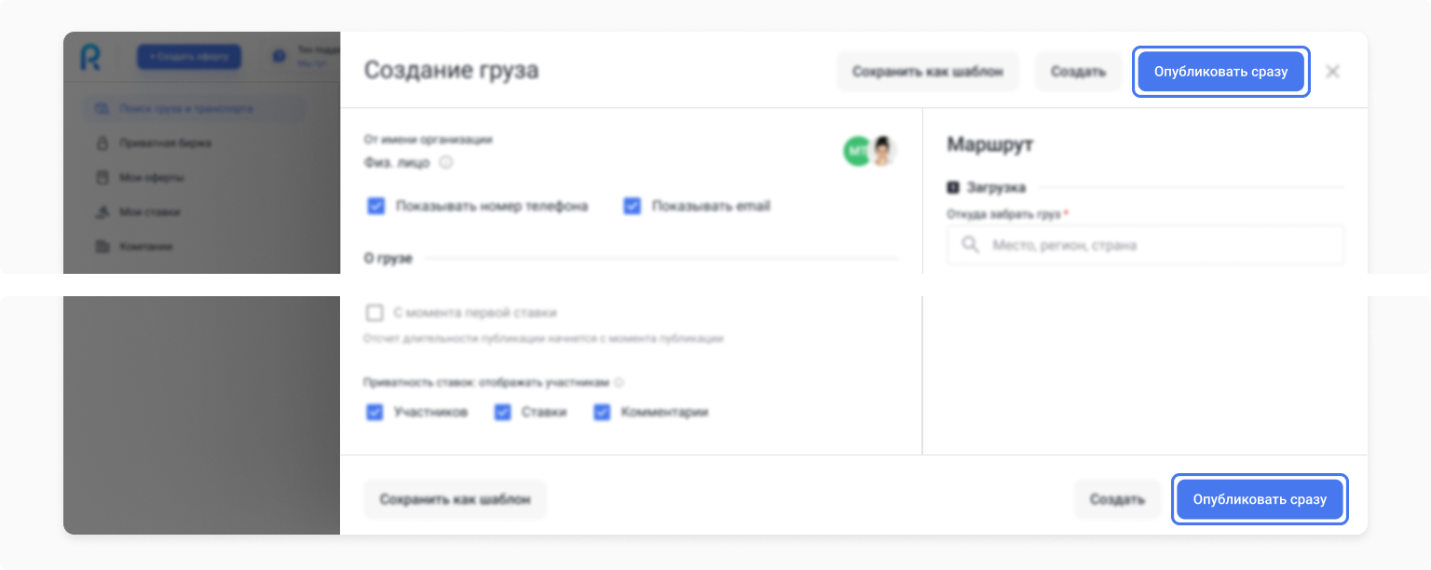Click Сохранить как шаблон in the footer

(x=455, y=499)
